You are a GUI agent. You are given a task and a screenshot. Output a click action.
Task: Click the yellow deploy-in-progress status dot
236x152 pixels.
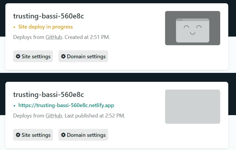click(x=14, y=27)
